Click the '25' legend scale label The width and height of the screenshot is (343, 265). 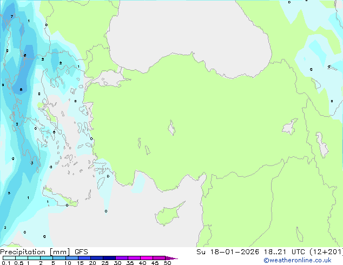(x=105, y=263)
